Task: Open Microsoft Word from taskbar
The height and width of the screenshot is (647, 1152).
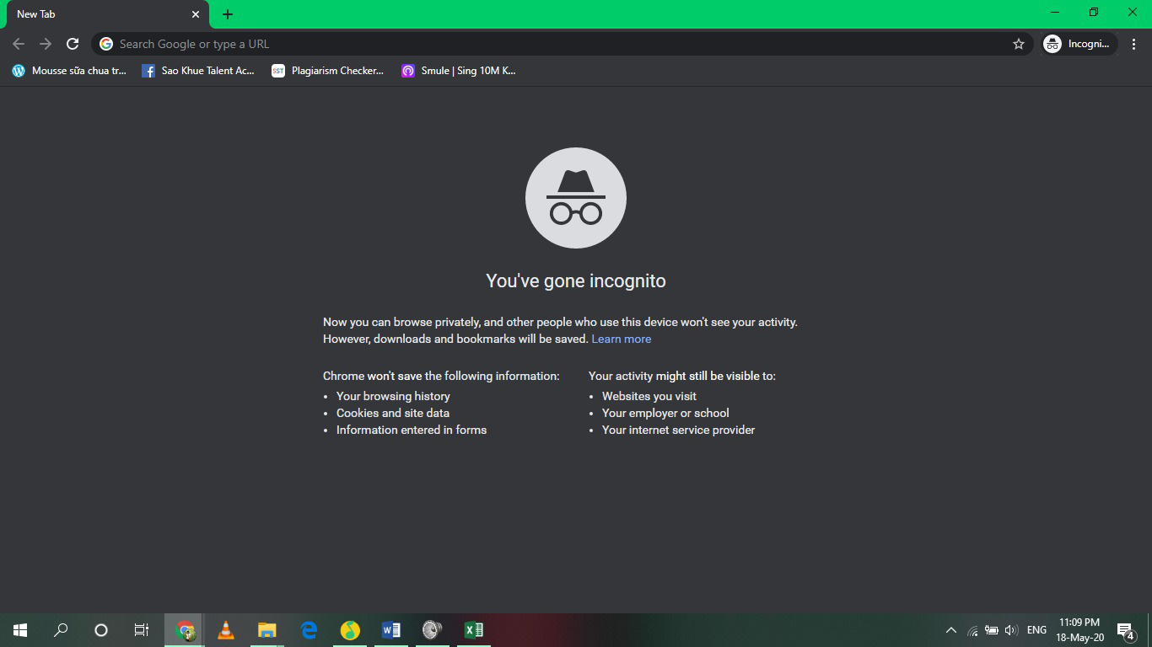Action: coord(390,630)
